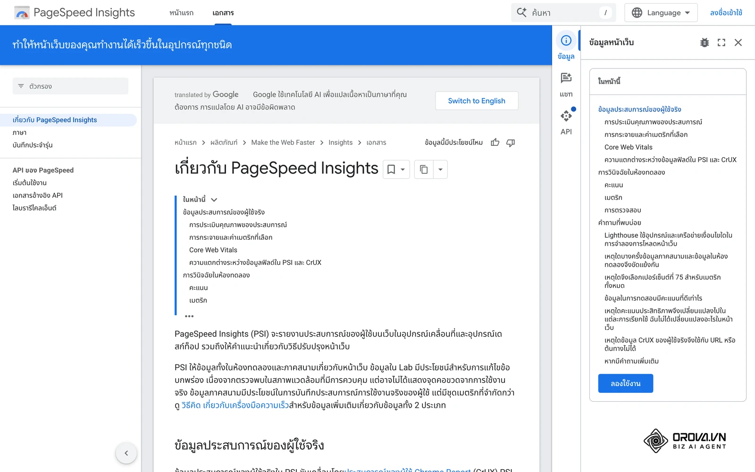Open the copy options dropdown arrow
The image size is (755, 472).
point(440,169)
